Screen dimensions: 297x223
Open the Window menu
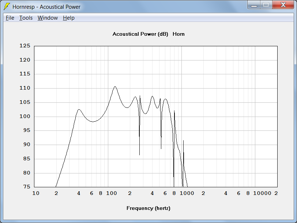pos(48,18)
